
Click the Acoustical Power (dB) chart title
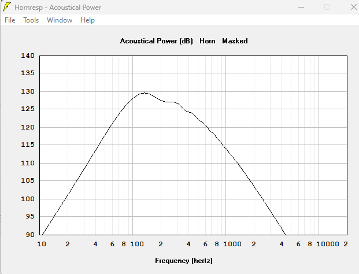pyautogui.click(x=157, y=41)
